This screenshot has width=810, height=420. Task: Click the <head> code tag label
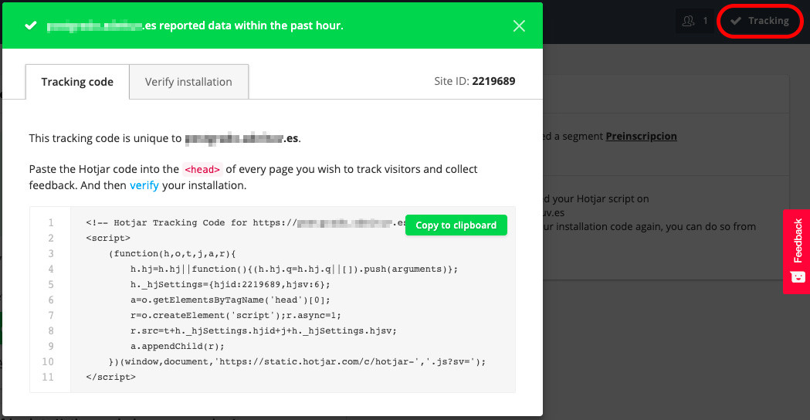pyautogui.click(x=202, y=169)
